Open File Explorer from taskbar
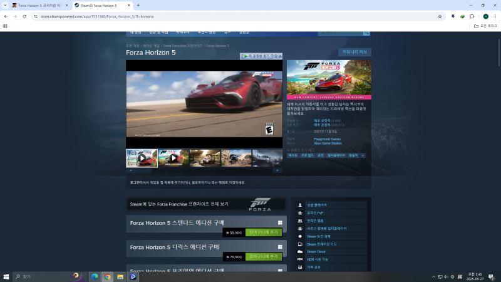 pos(120,277)
